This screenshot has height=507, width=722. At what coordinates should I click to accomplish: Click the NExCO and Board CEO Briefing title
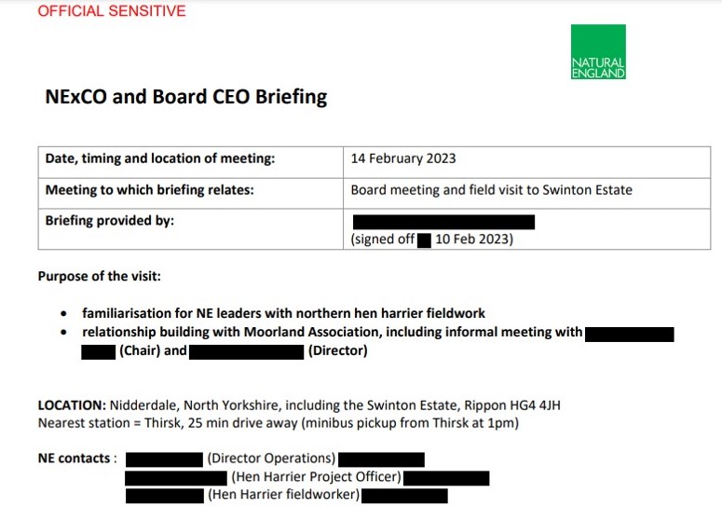point(185,97)
